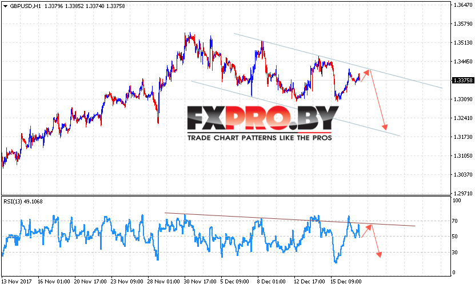Select the RSI scale label 100
Image resolution: width=475 pixels, height=288 pixels.
[457, 200]
